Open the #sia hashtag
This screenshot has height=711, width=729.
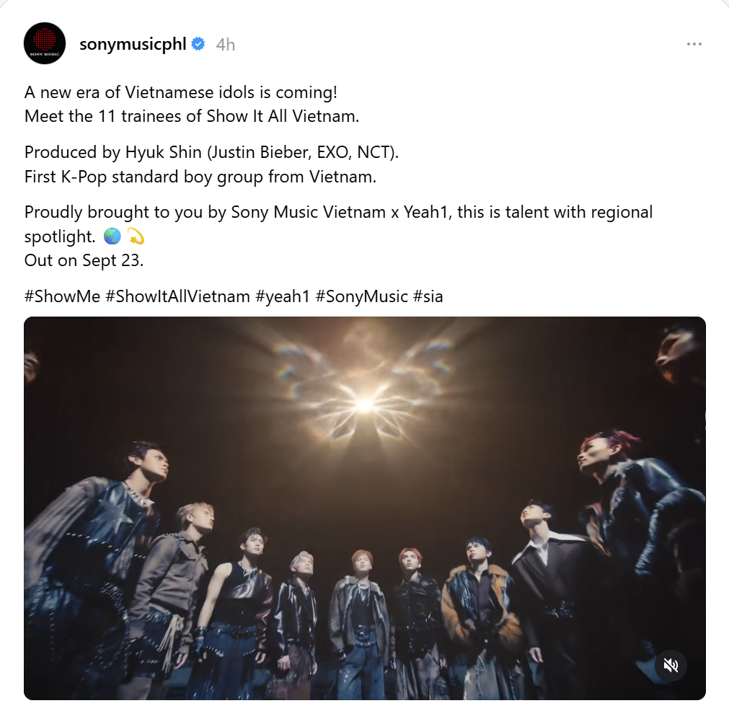coord(428,296)
